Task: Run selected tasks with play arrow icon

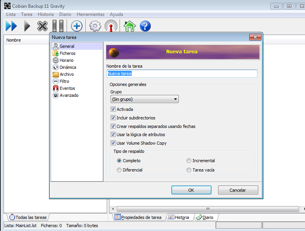Action: [x=27, y=26]
